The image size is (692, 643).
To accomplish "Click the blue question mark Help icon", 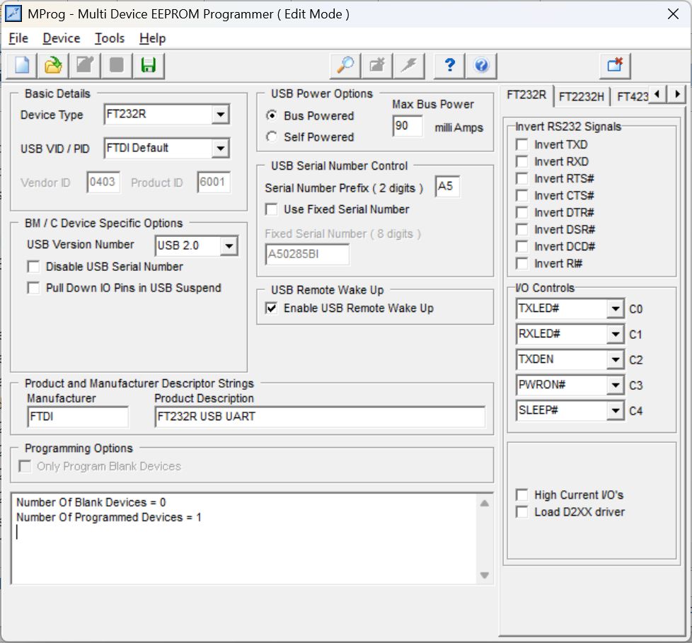I will click(x=449, y=66).
